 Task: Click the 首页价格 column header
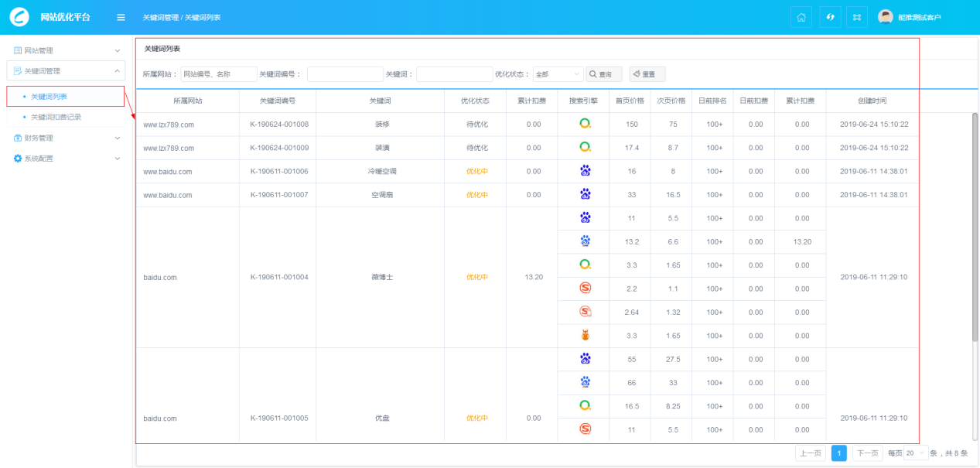point(630,101)
